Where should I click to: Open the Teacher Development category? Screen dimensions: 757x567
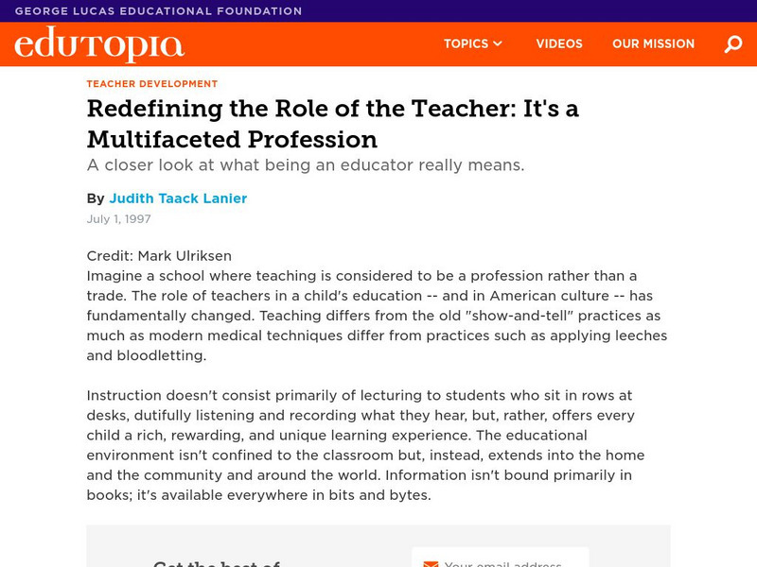[x=152, y=84]
